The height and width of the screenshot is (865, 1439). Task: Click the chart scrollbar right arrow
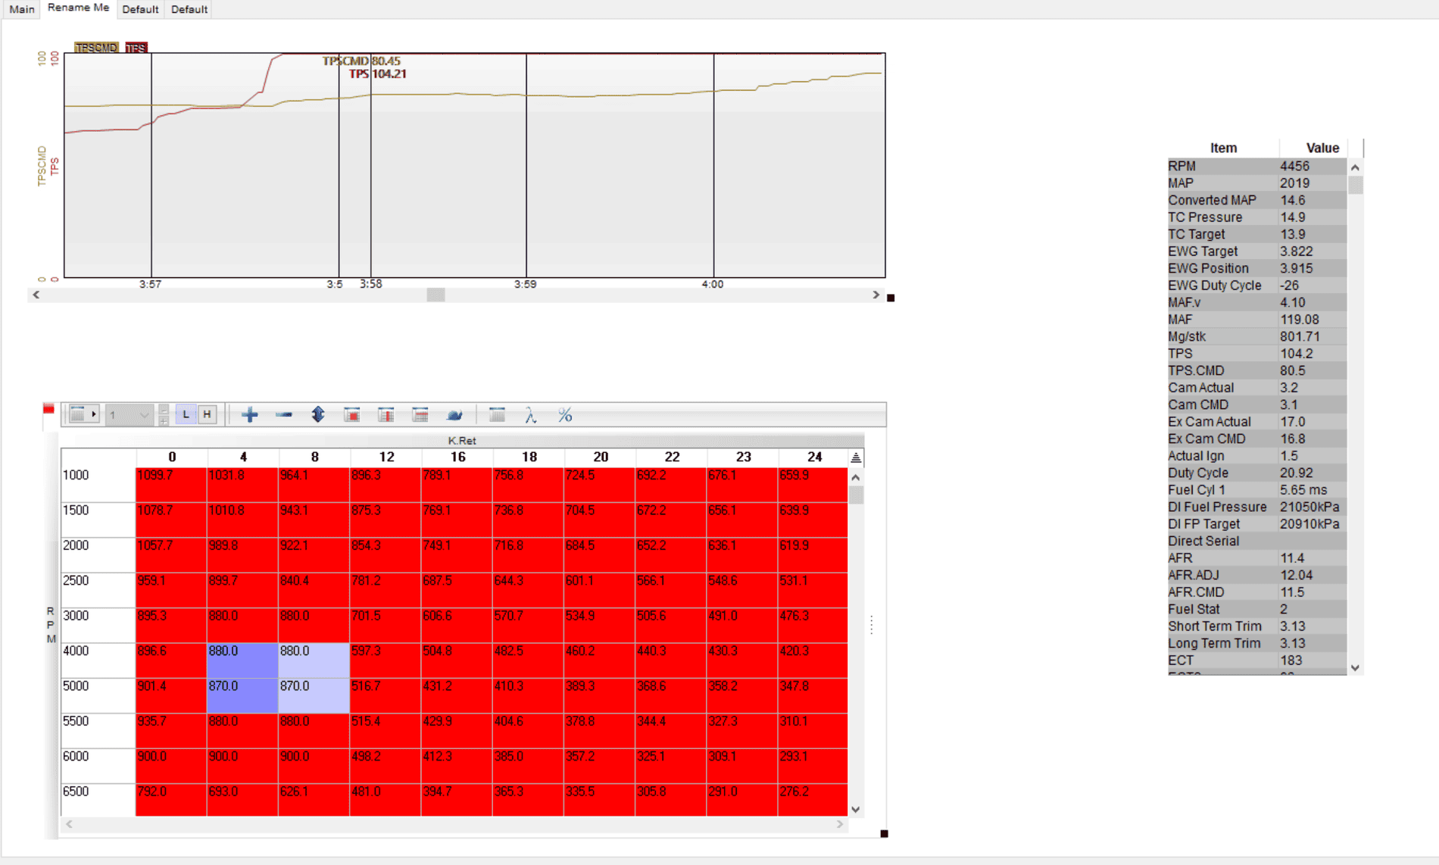pyautogui.click(x=876, y=295)
